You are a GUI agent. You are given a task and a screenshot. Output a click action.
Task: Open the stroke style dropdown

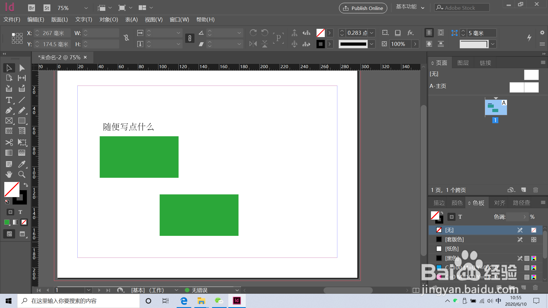(372, 44)
